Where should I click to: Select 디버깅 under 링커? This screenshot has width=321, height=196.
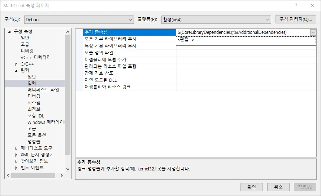(x=34, y=96)
